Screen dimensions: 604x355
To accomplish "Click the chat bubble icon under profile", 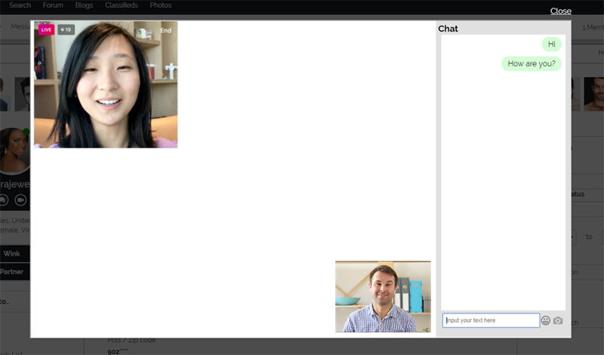I will 4,200.
